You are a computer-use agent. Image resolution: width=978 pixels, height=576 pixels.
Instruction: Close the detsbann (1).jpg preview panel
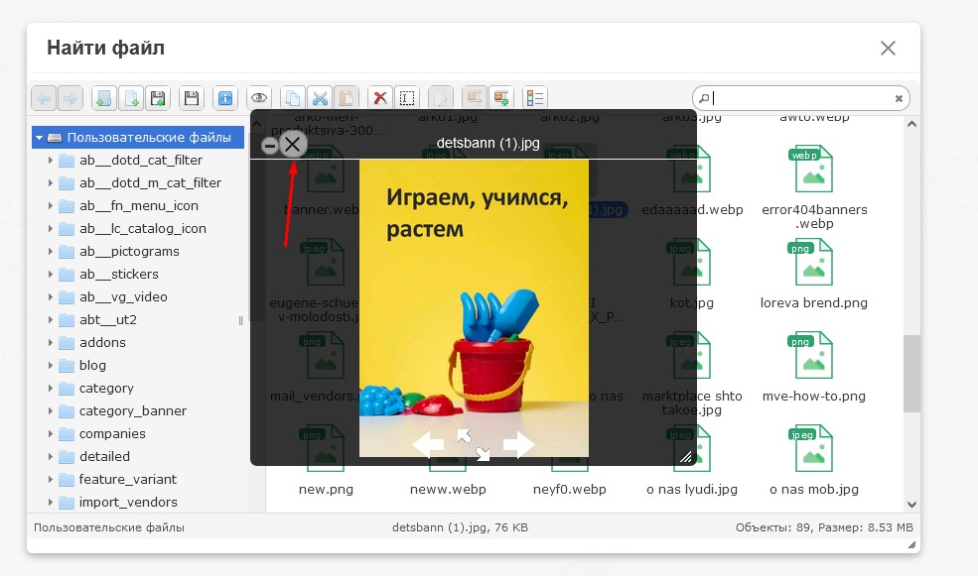(292, 145)
